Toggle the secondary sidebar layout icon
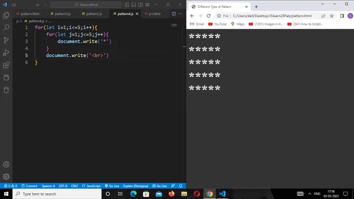 [x=141, y=5]
